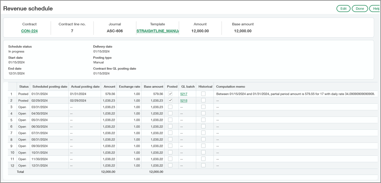Open the Help button
This screenshot has height=183, width=381.
[376, 9]
